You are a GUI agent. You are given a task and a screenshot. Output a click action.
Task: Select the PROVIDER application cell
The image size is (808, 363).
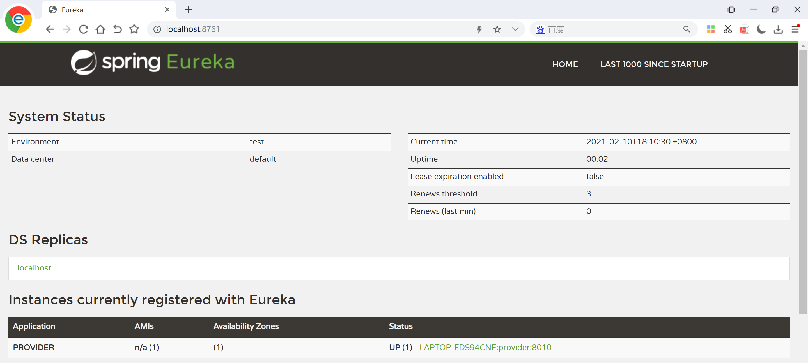click(x=34, y=347)
